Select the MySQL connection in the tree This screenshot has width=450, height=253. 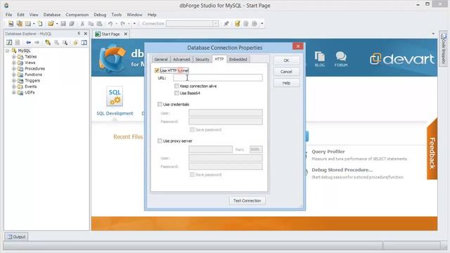coord(24,51)
